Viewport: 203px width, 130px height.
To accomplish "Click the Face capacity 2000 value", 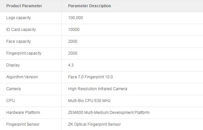I will 73,41.
